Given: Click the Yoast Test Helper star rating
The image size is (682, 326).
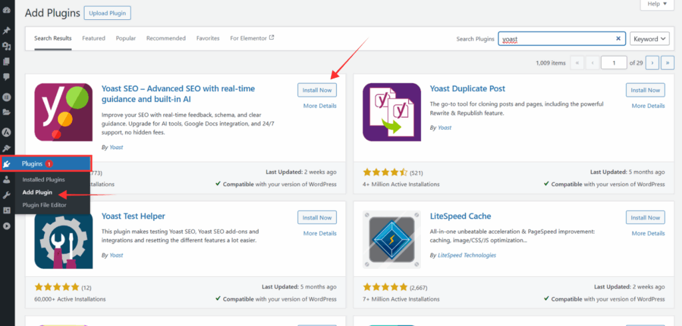Looking at the screenshot, I should (x=57, y=287).
